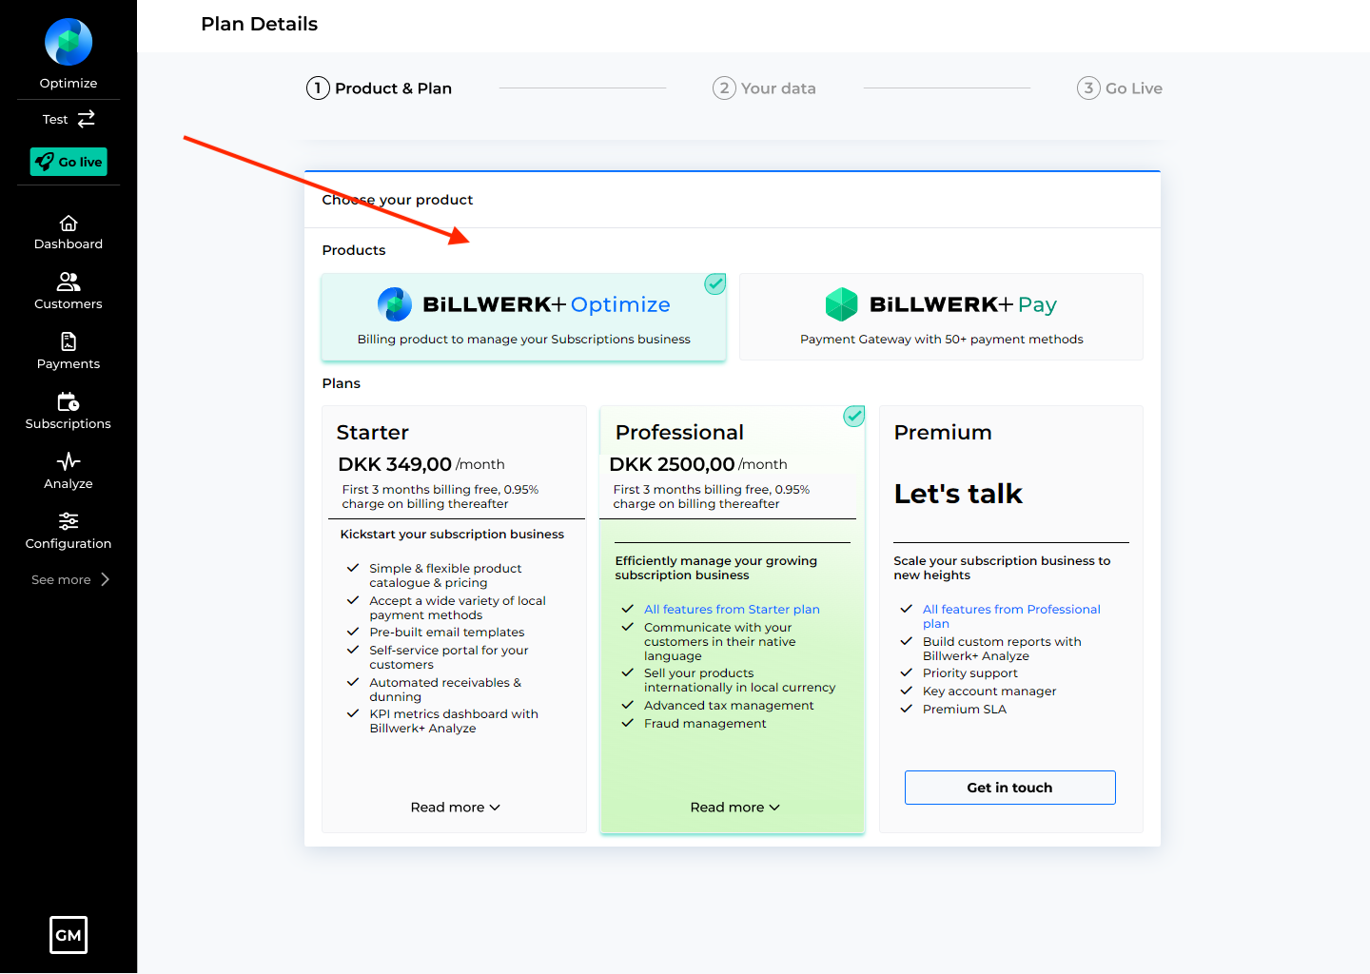The image size is (1370, 974).
Task: Click the Products section label
Action: [354, 250]
